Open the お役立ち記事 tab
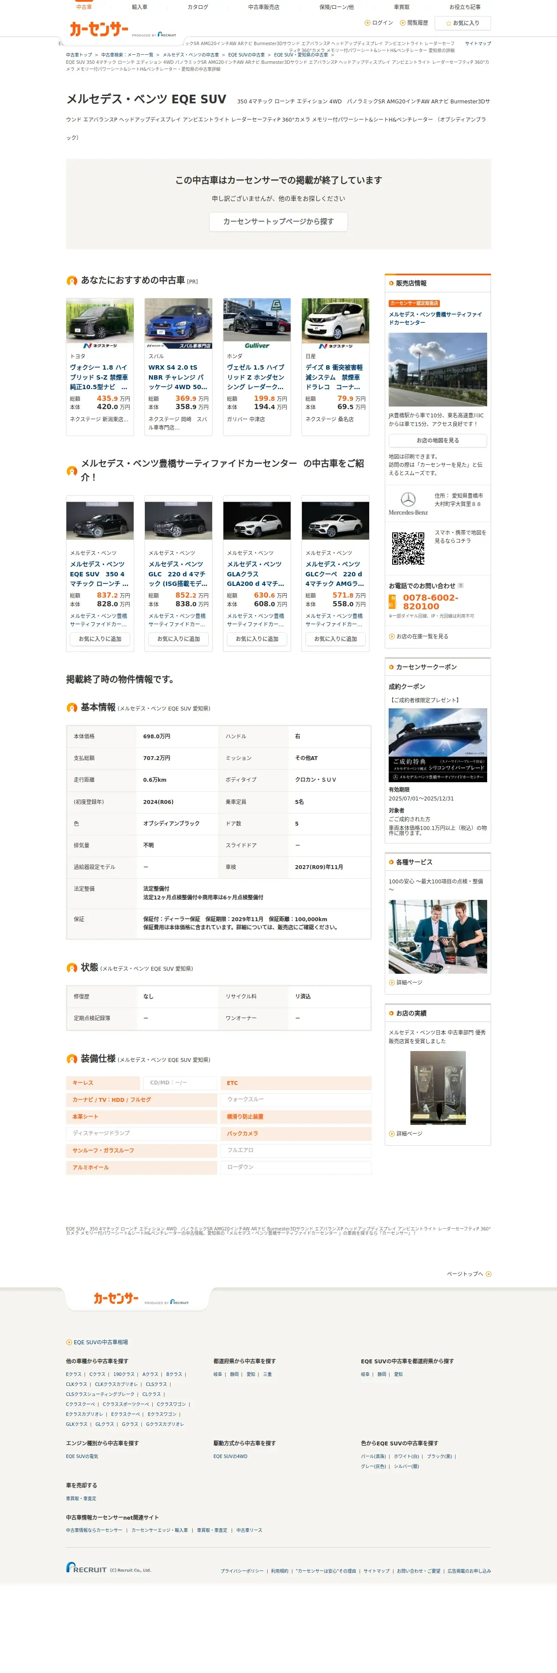The image size is (557, 1673). point(465,7)
